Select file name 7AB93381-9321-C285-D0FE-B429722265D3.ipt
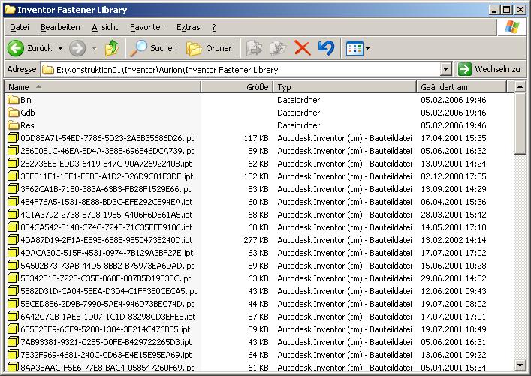The height and width of the screenshot is (376, 531). coord(107,342)
